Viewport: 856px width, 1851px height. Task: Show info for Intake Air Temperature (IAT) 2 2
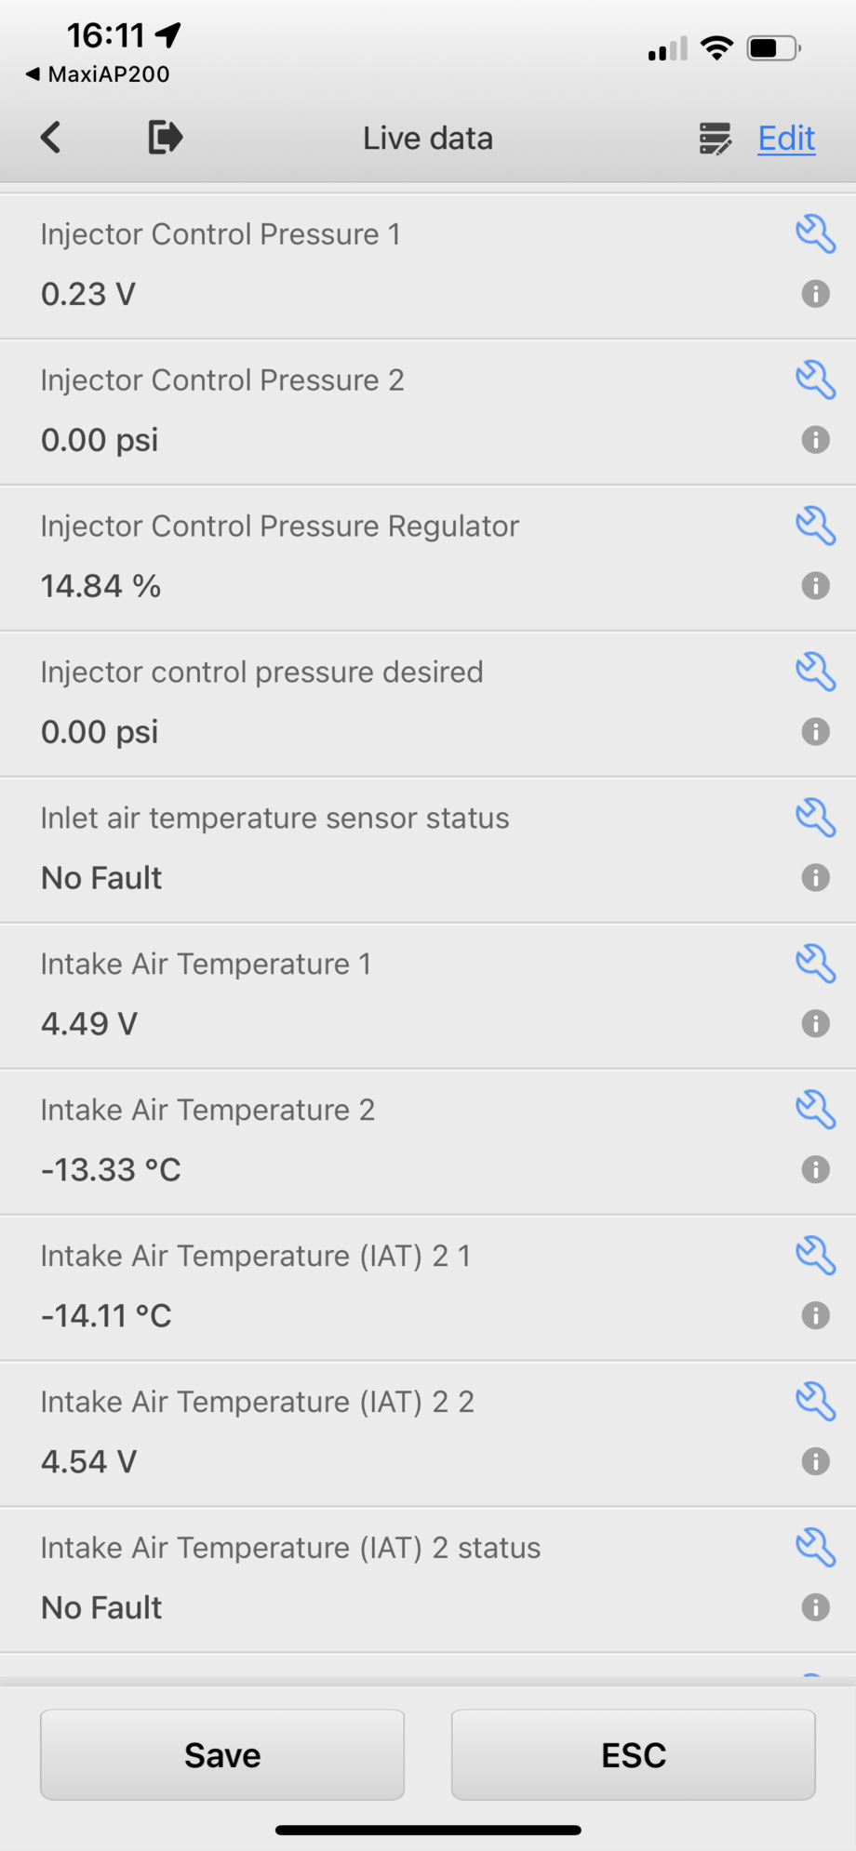[x=815, y=1462]
